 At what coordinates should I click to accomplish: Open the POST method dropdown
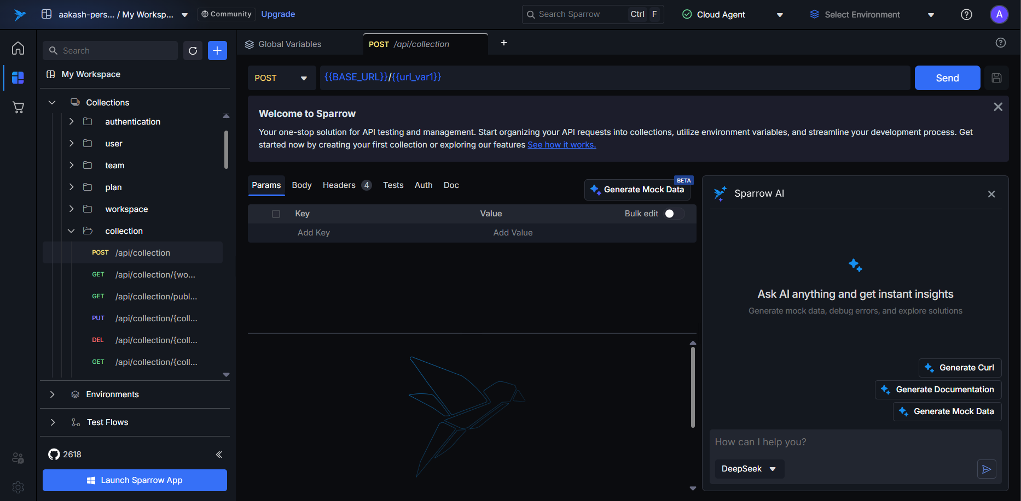[x=282, y=78]
